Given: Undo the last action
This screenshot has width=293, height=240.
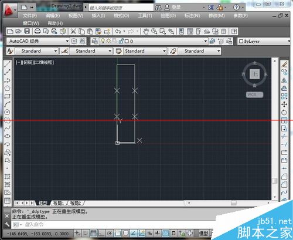Looking at the screenshot, I should (118, 31).
